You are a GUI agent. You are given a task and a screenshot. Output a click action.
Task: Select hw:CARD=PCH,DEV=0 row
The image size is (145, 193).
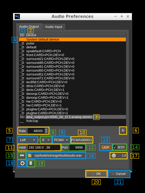pos(72,102)
